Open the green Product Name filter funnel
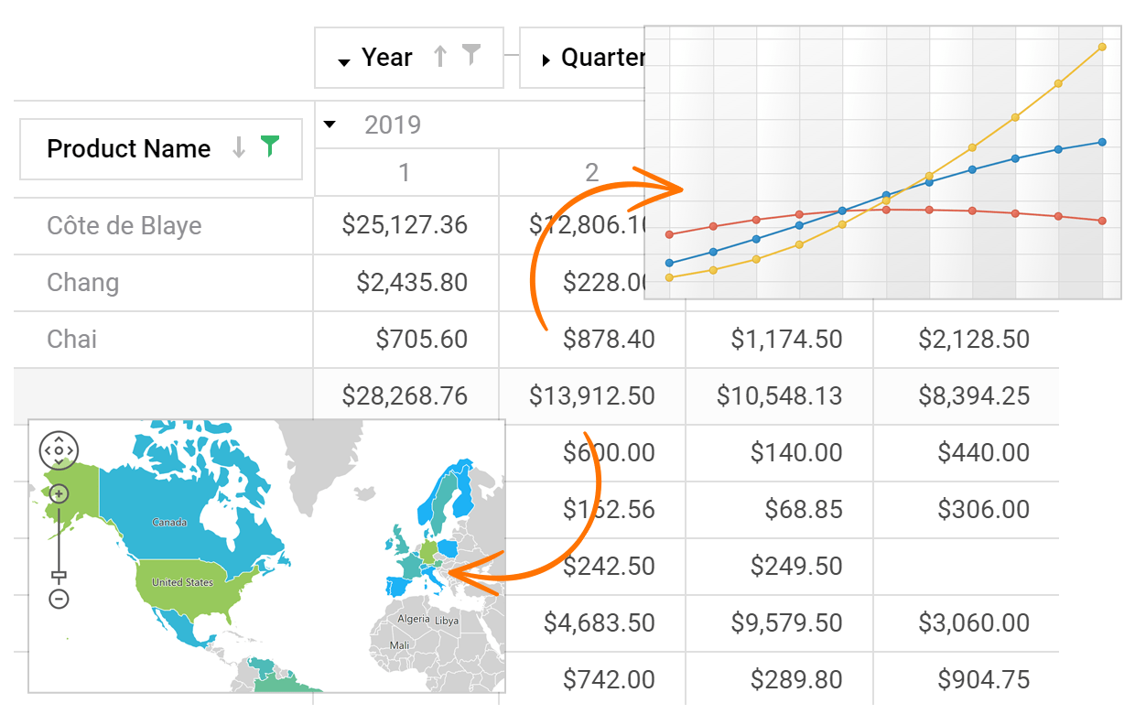Viewport: 1146px width, 725px height. tap(269, 146)
